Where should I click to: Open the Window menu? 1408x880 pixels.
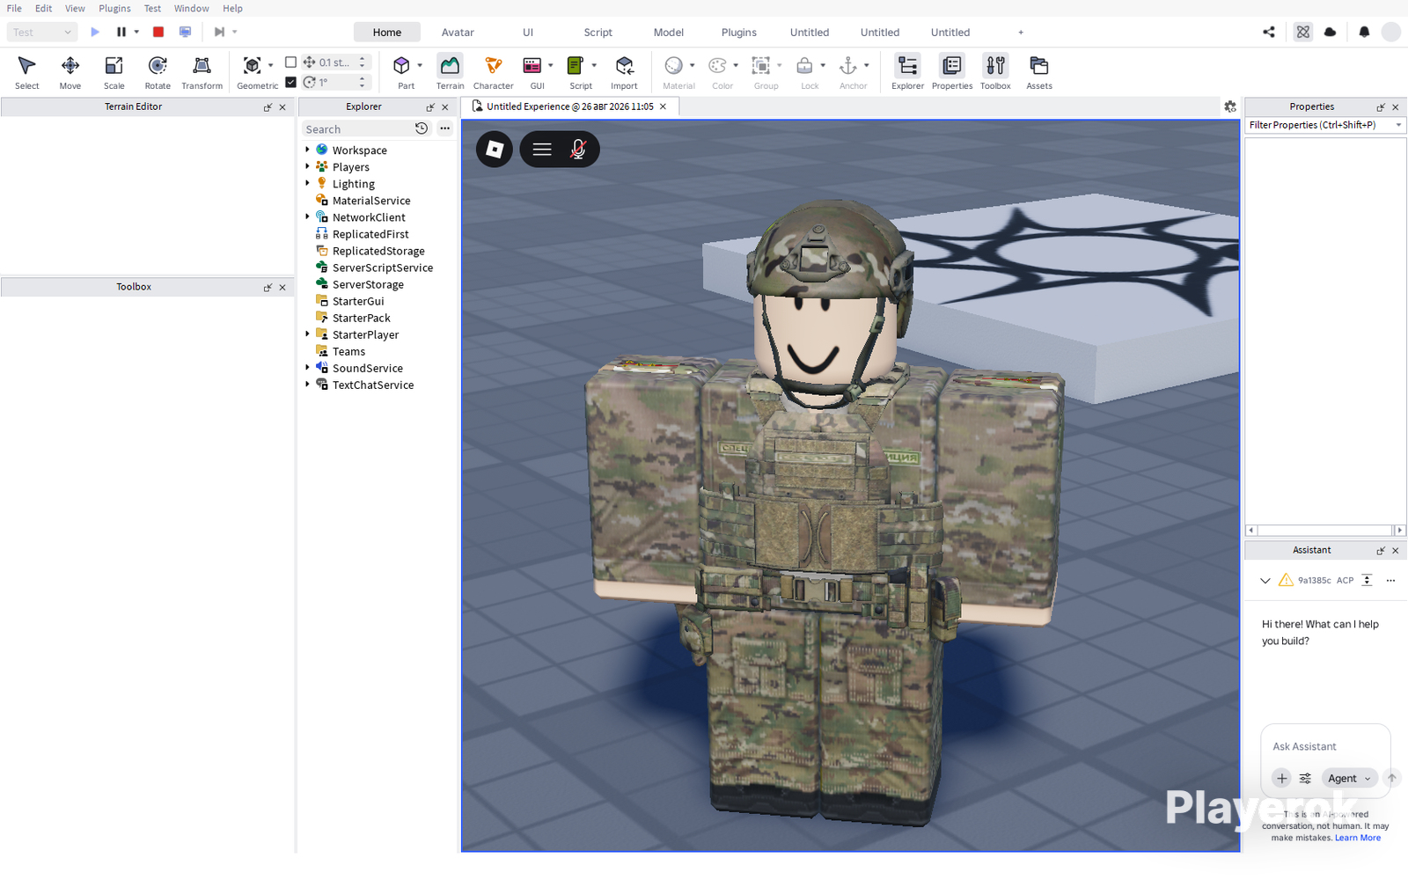[x=191, y=8]
